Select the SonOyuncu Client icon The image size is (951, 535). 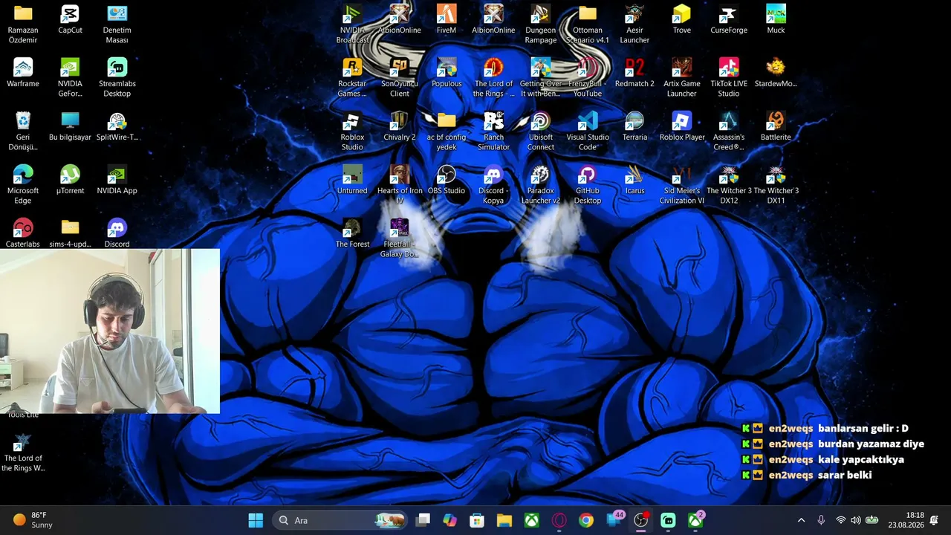(x=400, y=78)
